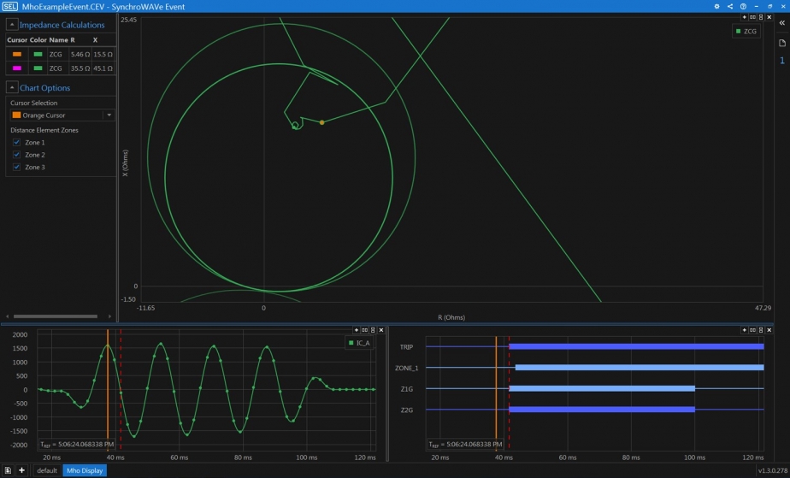Click the left panel horizontal scrollbar
Viewport: 790px width, 478px height.
coord(54,316)
